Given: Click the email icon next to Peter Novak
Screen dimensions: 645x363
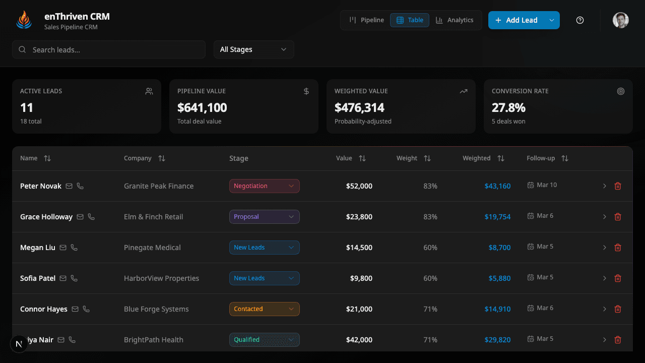Looking at the screenshot, I should [69, 186].
